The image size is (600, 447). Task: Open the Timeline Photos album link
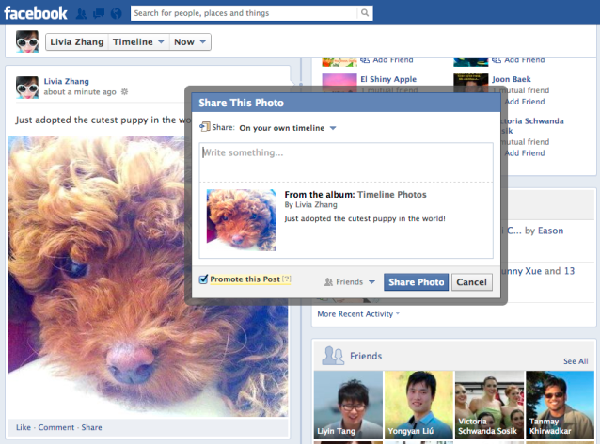click(391, 195)
